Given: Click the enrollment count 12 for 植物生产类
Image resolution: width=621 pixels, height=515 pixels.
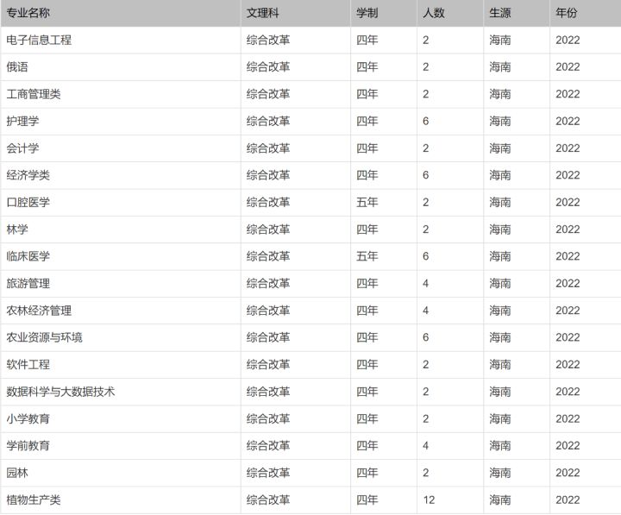Looking at the screenshot, I should tap(429, 499).
